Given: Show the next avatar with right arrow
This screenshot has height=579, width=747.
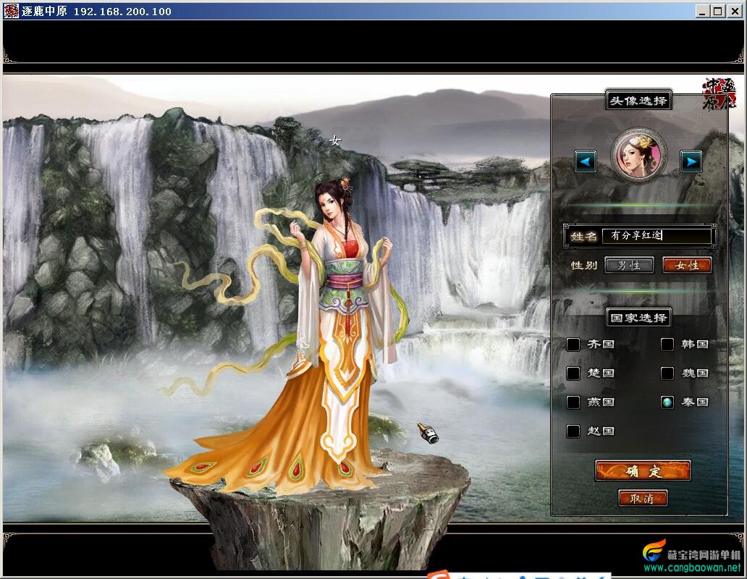Looking at the screenshot, I should coord(691,161).
